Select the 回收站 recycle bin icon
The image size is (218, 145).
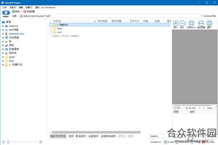6,53
